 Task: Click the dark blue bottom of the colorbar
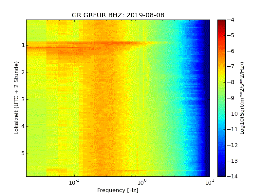[x=221, y=173]
